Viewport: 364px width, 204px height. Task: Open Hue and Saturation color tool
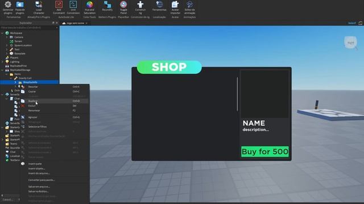[90, 7]
